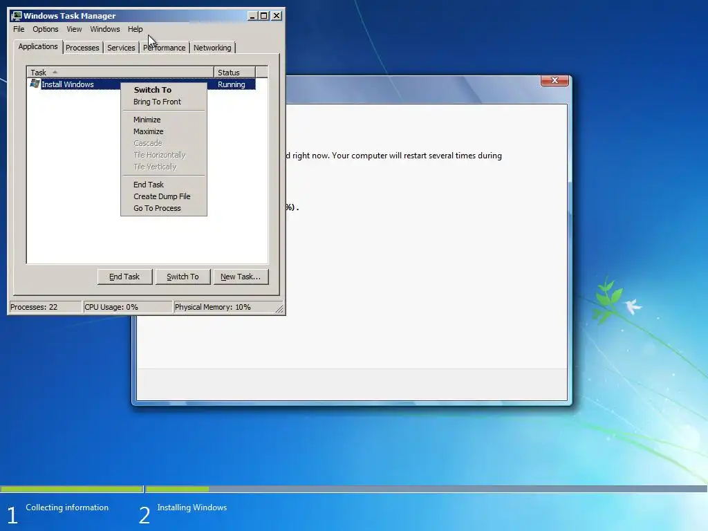The image size is (708, 531).
Task: Open the Help menu
Action: [135, 29]
